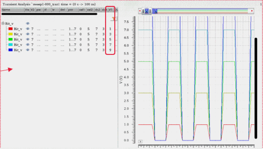Hide the green Bit_v trace with its eye
This screenshot has height=149, width=263.
pos(28,39)
